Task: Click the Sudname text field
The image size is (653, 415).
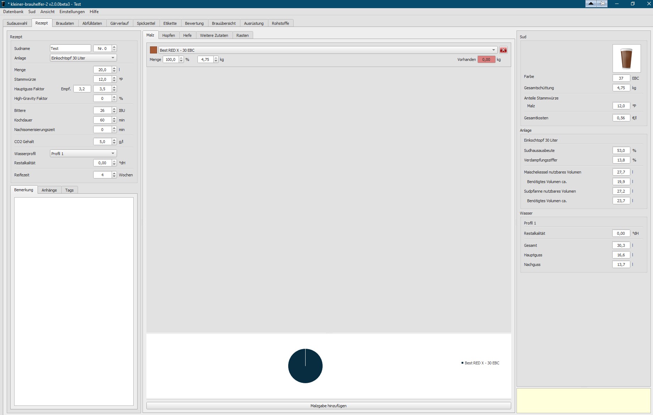Action: point(70,49)
